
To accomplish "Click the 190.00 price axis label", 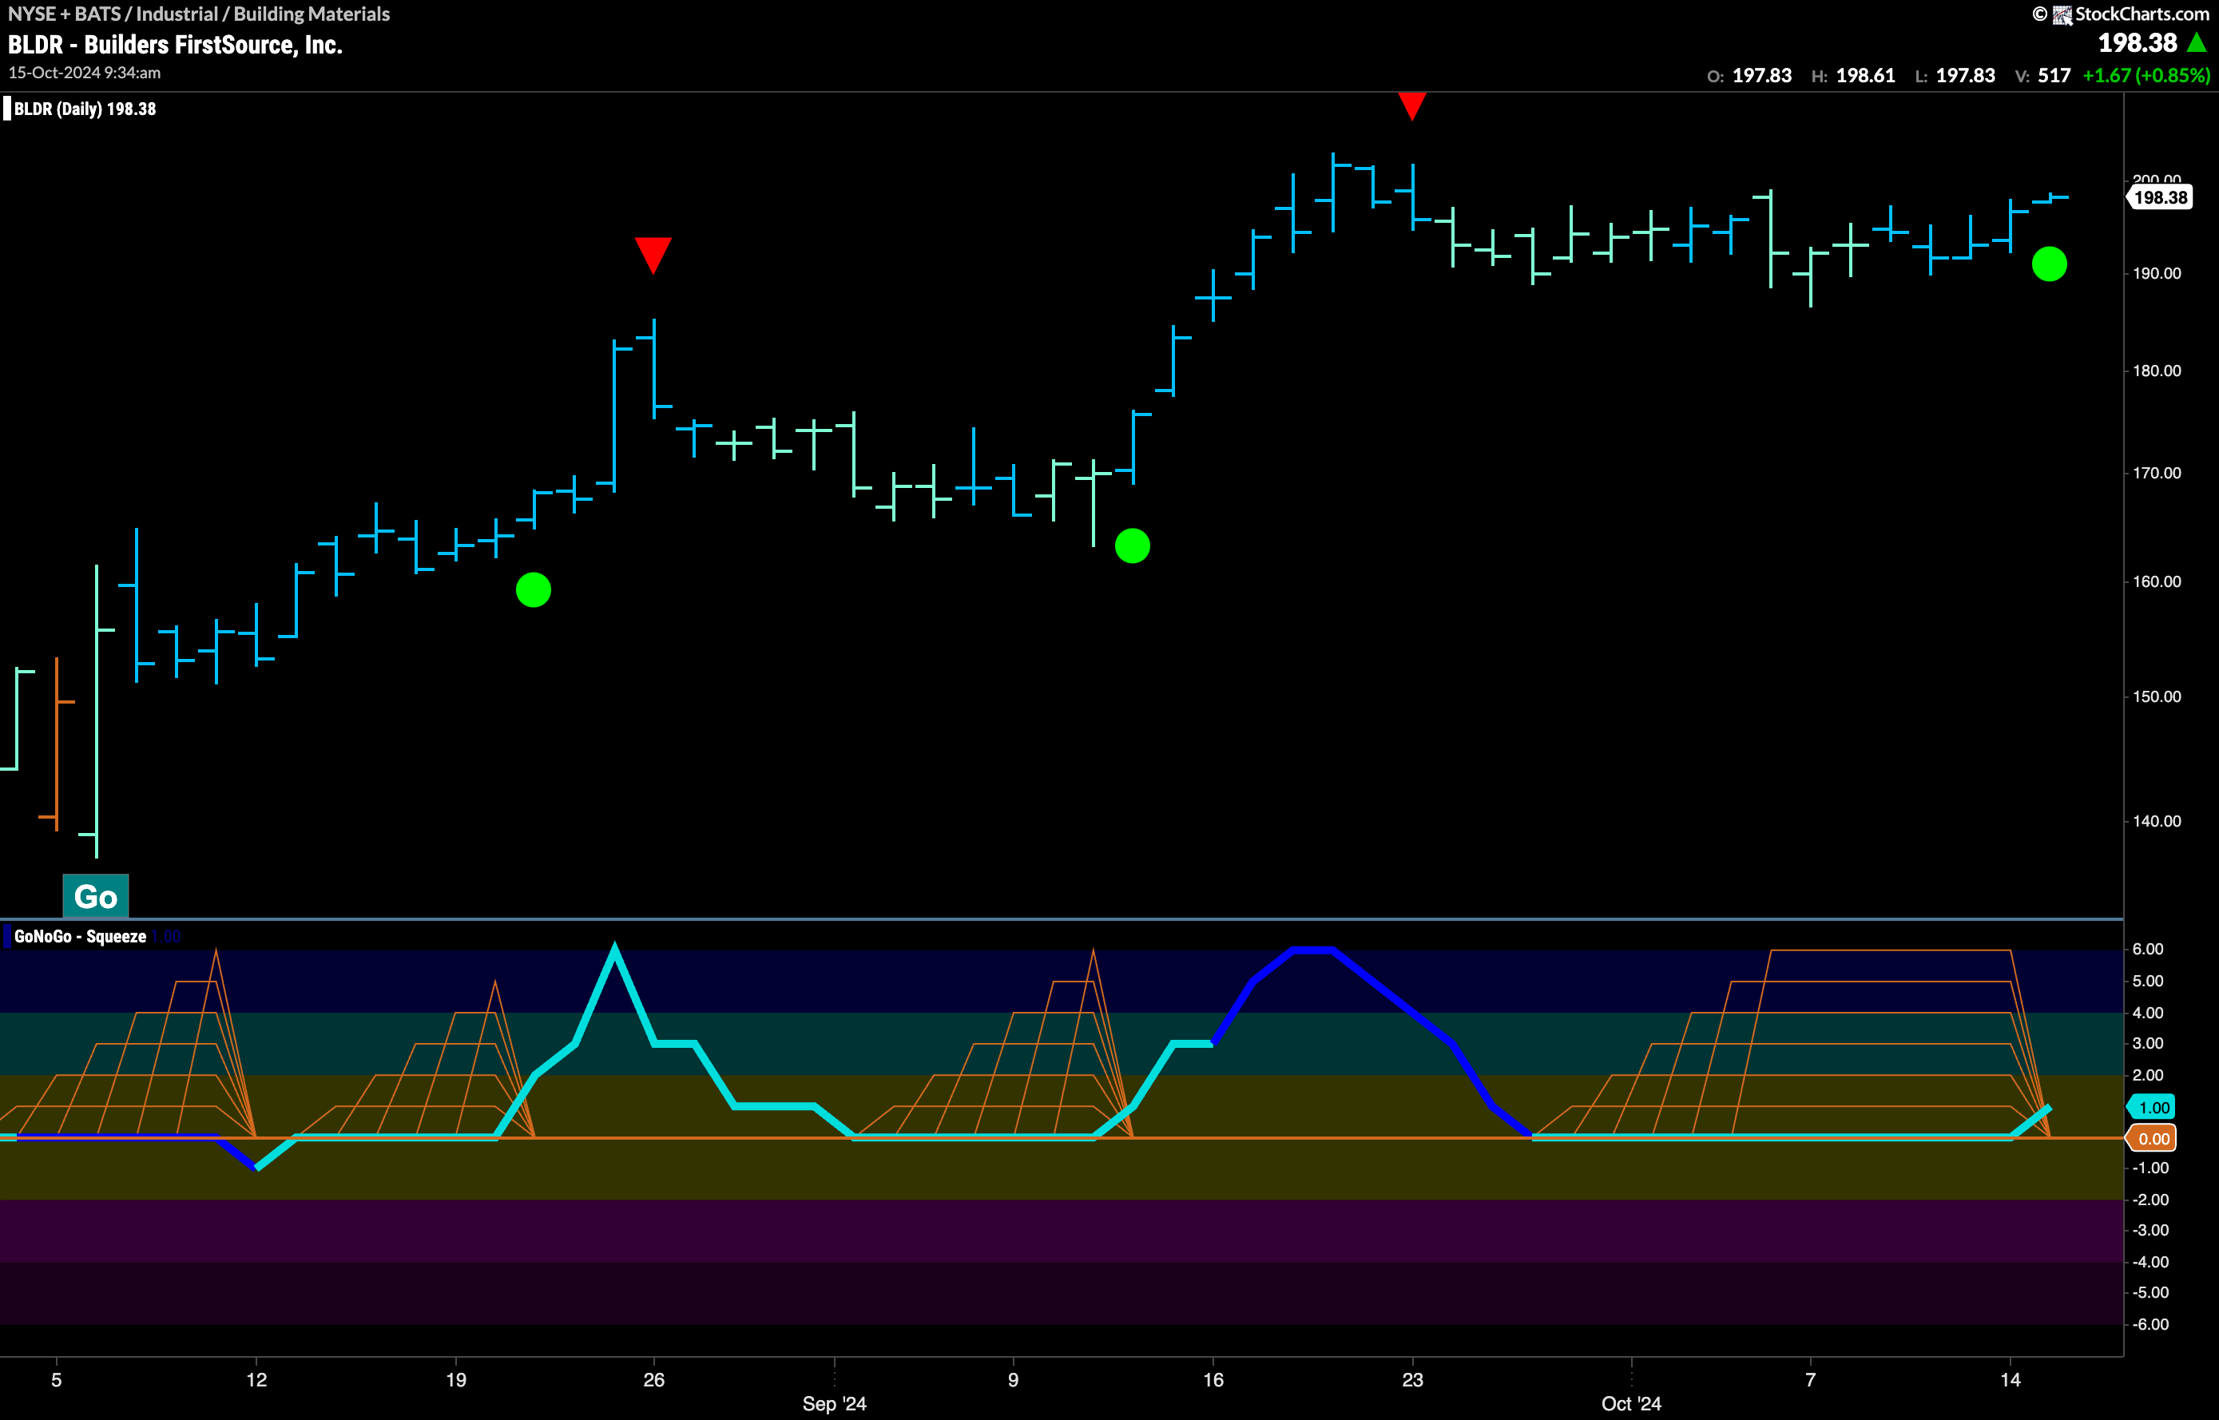I will 2156,273.
